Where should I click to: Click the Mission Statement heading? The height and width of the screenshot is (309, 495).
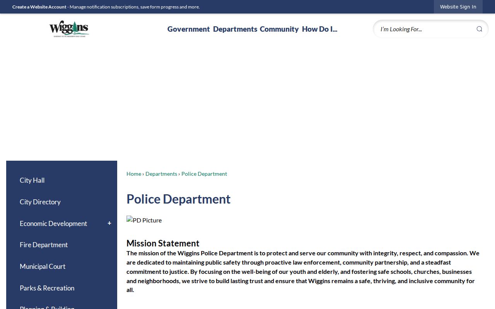click(163, 243)
